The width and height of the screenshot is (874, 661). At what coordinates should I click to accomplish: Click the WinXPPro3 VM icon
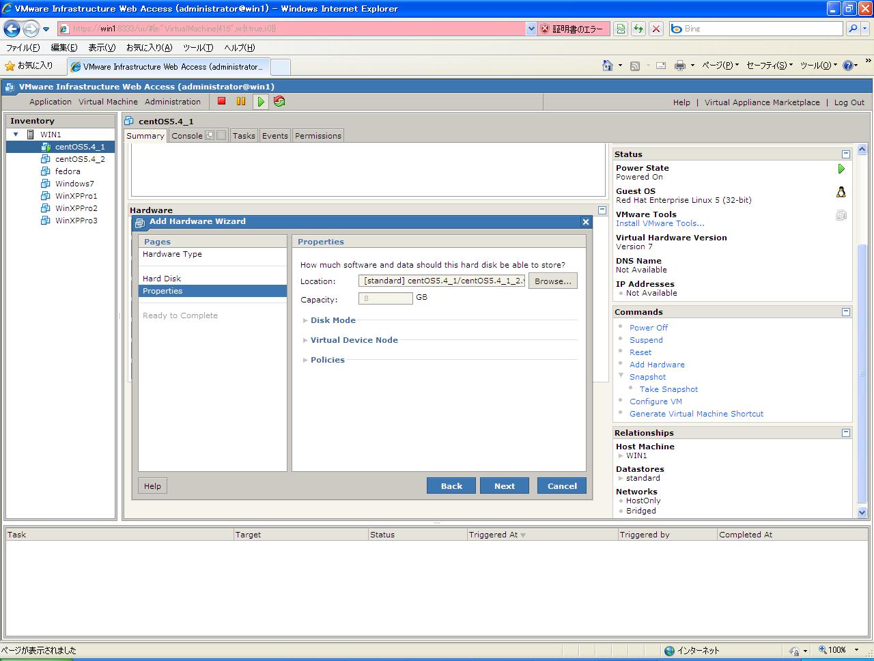click(x=46, y=221)
